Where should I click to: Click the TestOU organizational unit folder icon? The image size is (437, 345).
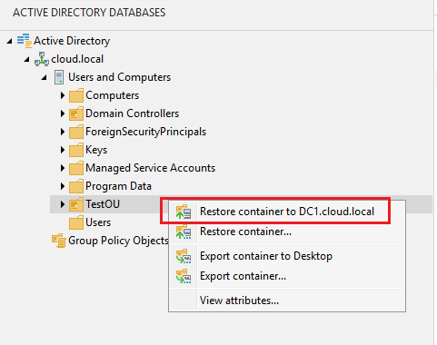point(76,204)
